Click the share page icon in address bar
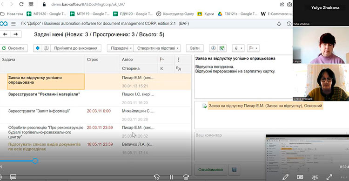Image resolution: width=349 pixels, height=181 pixels. coord(282,4)
